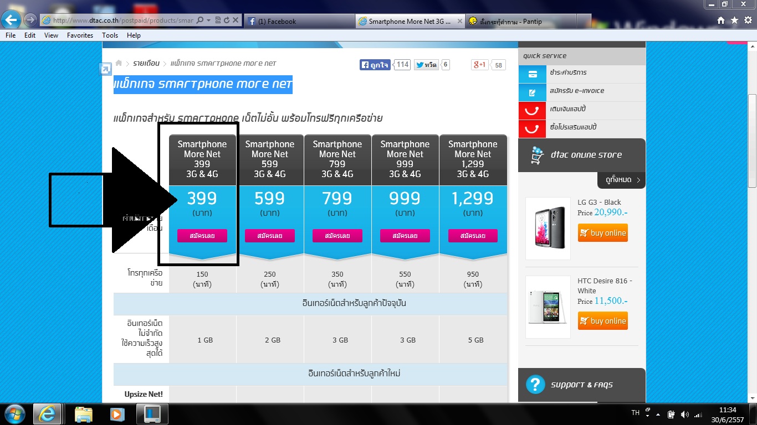
Task: Click ดูทั้งหมด to view all store items
Action: click(621, 180)
